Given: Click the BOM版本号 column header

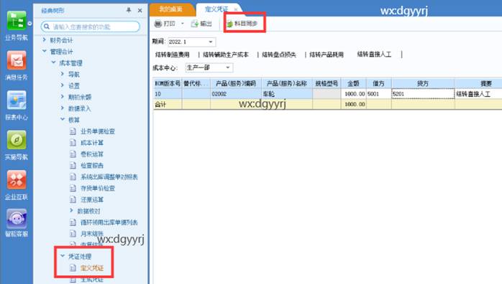Looking at the screenshot, I should point(168,84).
